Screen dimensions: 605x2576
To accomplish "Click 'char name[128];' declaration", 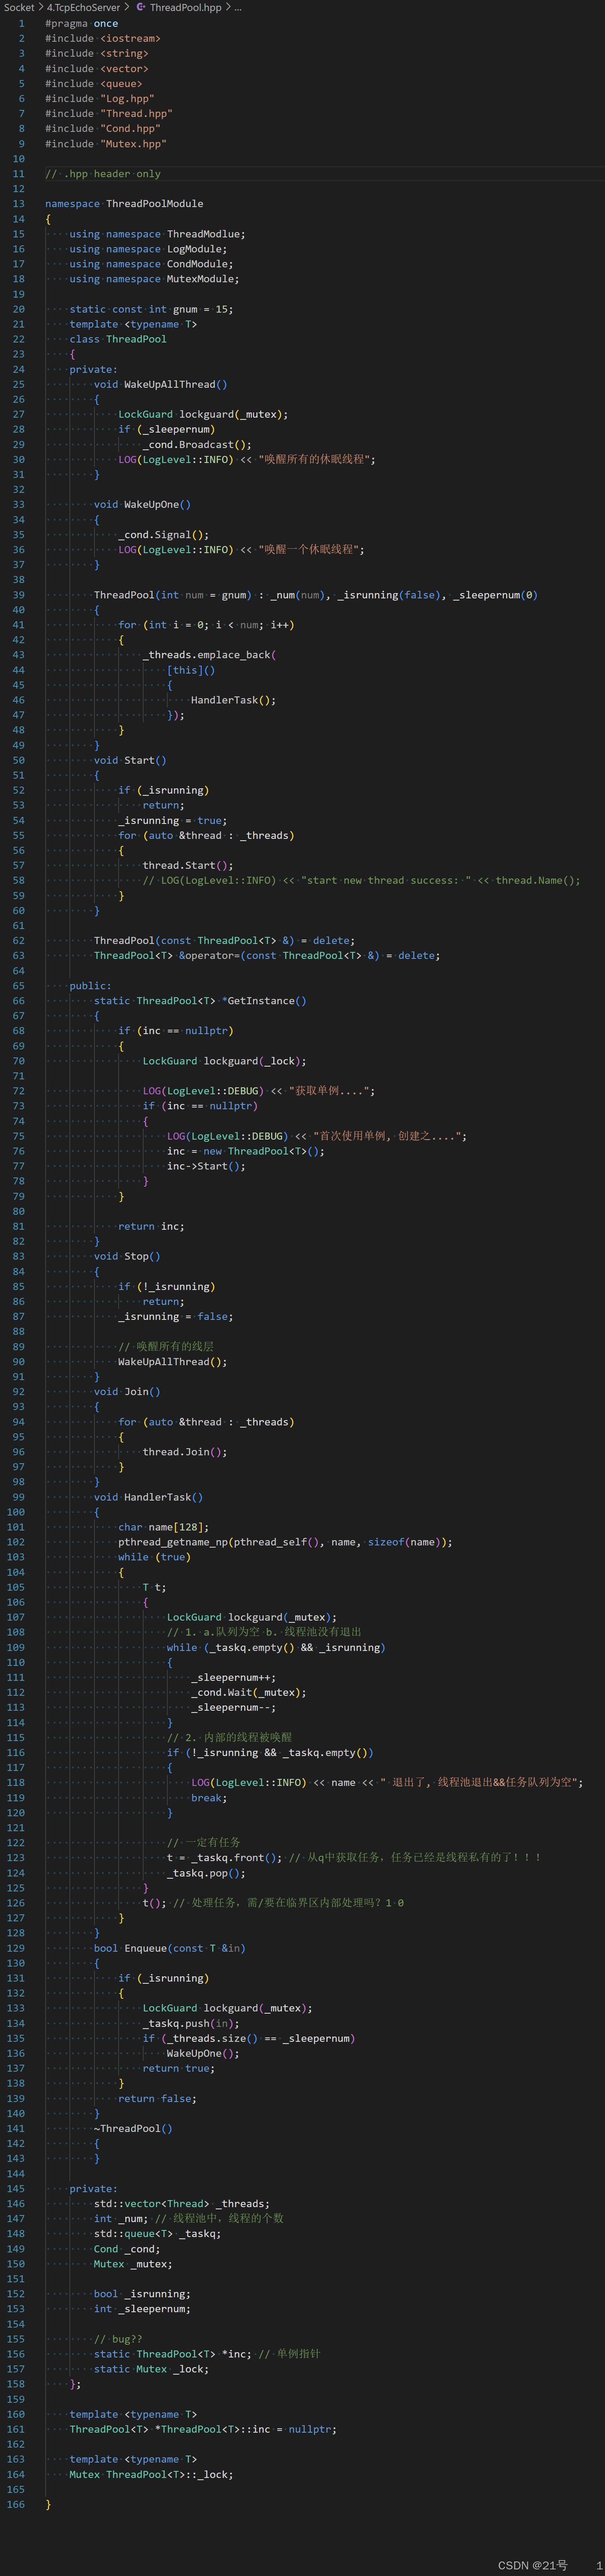I will click(163, 1527).
